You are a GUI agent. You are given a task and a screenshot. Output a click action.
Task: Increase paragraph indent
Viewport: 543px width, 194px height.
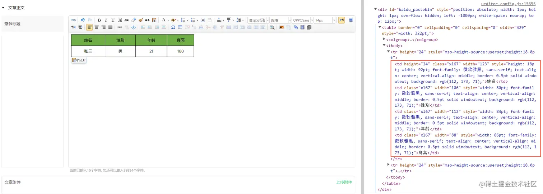(x=80, y=27)
